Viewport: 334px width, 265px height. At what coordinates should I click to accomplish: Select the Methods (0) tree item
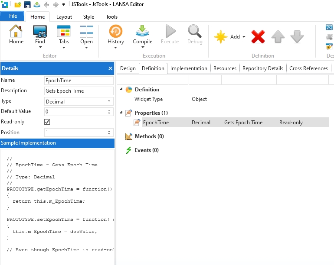pyautogui.click(x=149, y=136)
